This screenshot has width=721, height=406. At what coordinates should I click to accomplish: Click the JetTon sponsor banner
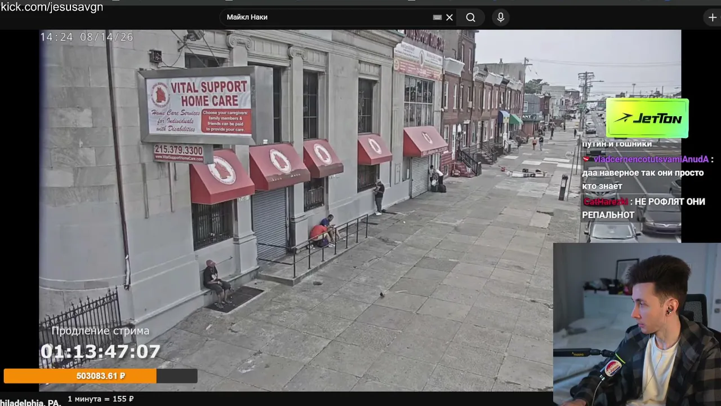click(647, 118)
